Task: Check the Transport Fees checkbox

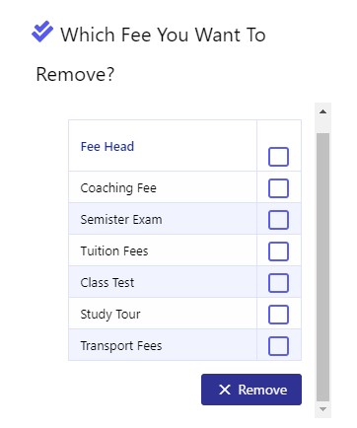Action: 278,346
